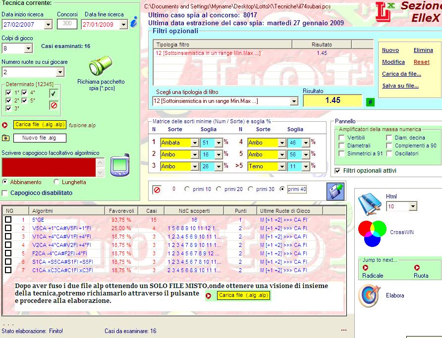Click the Nuovo file .alg button
This screenshot has width=442, height=338.
(x=40, y=138)
